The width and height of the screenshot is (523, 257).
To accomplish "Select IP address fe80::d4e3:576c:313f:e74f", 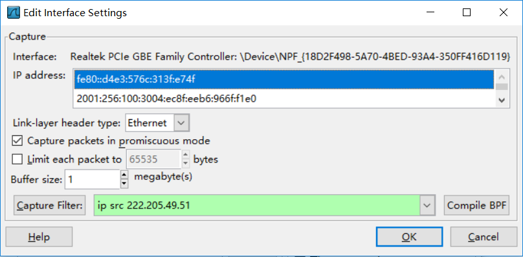I will click(284, 80).
